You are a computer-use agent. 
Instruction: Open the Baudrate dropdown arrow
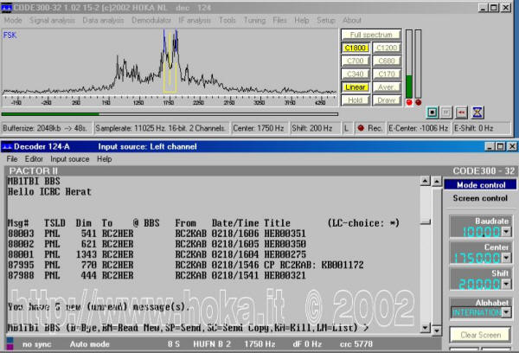(x=506, y=232)
